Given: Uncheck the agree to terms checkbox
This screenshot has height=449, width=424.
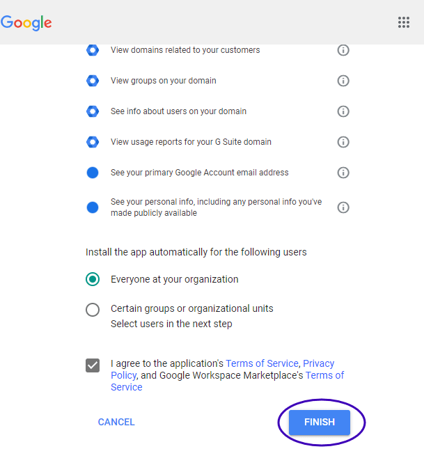Looking at the screenshot, I should (93, 365).
